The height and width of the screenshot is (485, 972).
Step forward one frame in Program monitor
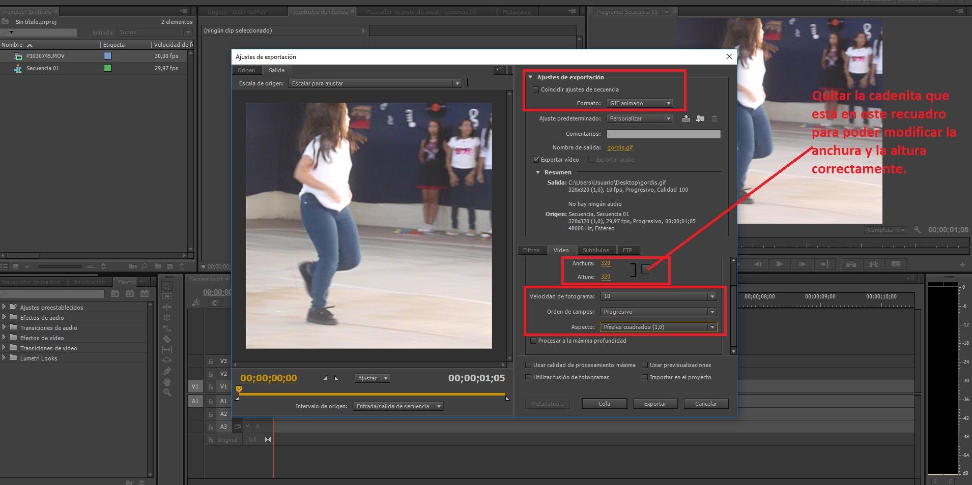(x=803, y=264)
